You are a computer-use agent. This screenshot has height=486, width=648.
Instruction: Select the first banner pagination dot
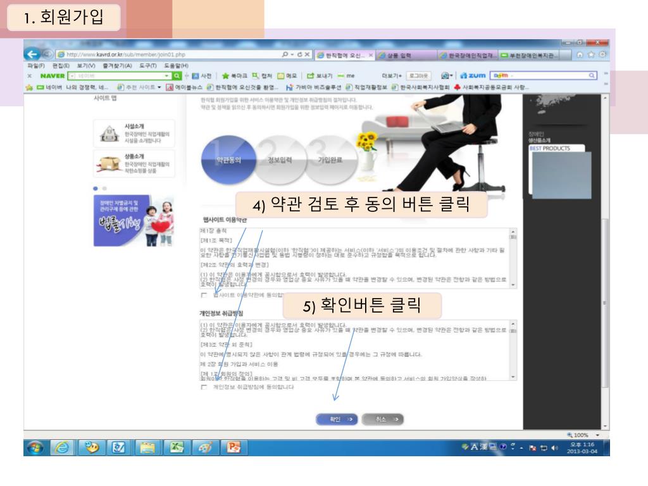[96, 189]
